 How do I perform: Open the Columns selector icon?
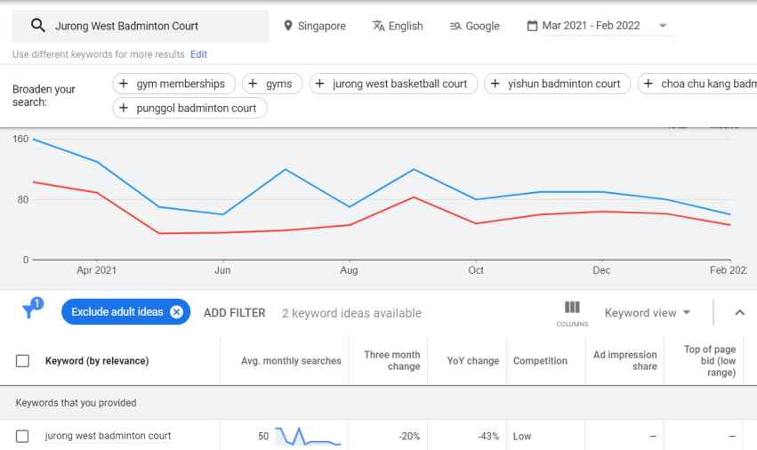click(x=572, y=313)
